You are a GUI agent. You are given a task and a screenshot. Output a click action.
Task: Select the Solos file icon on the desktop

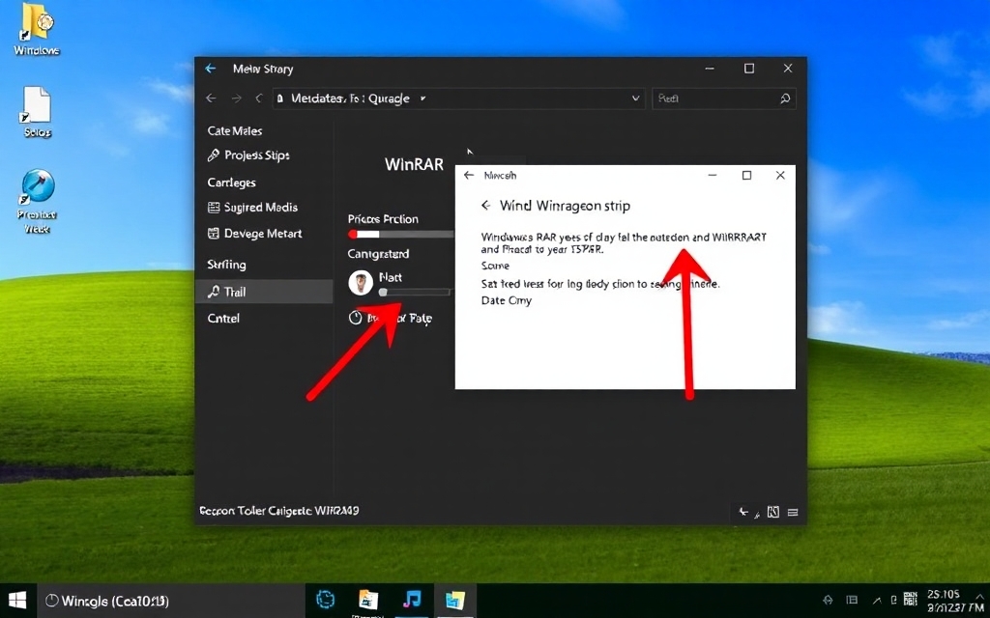pos(37,104)
